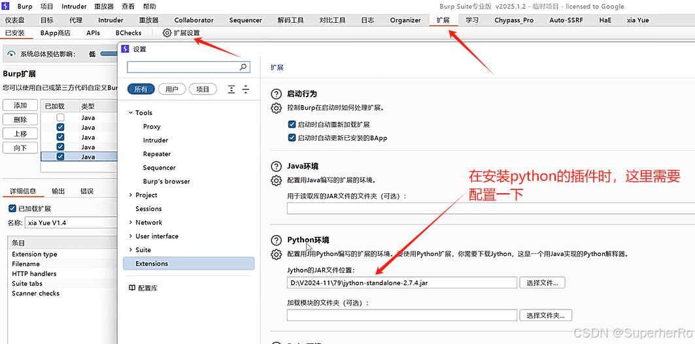Open the BChecks sub-tab
The image size is (695, 344).
point(129,33)
